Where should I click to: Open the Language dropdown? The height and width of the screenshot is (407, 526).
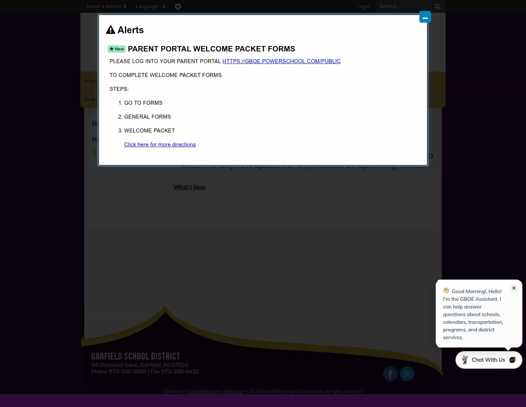pyautogui.click(x=150, y=6)
